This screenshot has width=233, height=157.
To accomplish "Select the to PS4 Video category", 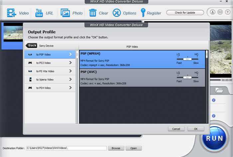I will (x=50, y=88).
